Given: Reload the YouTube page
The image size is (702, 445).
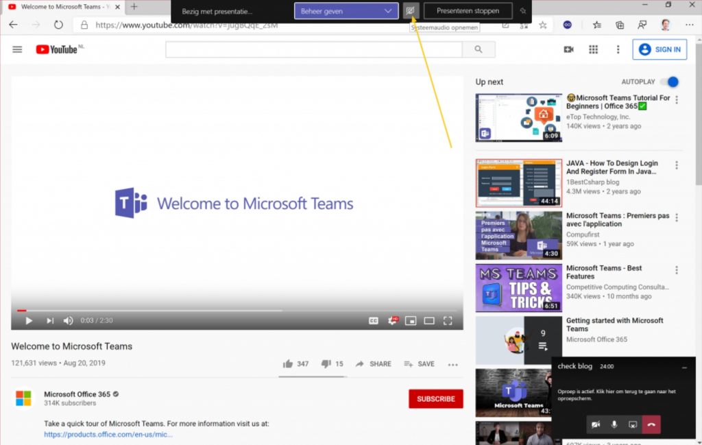Looking at the screenshot, I should click(58, 25).
